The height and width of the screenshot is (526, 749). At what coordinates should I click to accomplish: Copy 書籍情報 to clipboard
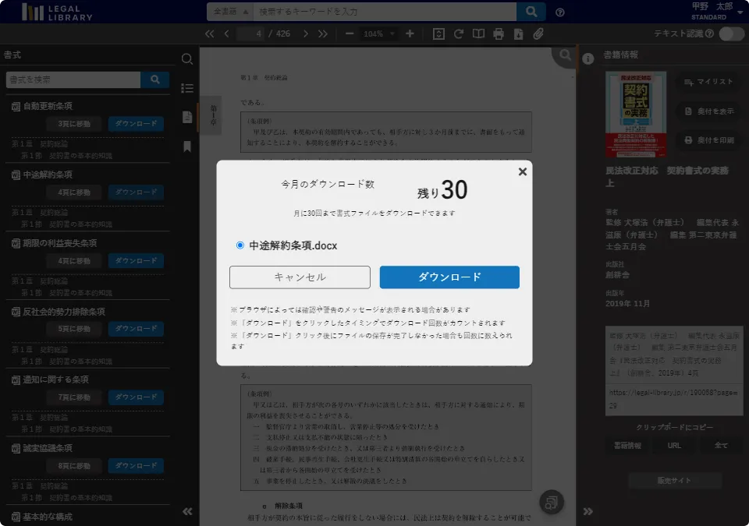click(x=627, y=445)
